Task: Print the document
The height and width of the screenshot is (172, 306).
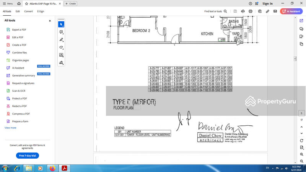Action: [251, 11]
